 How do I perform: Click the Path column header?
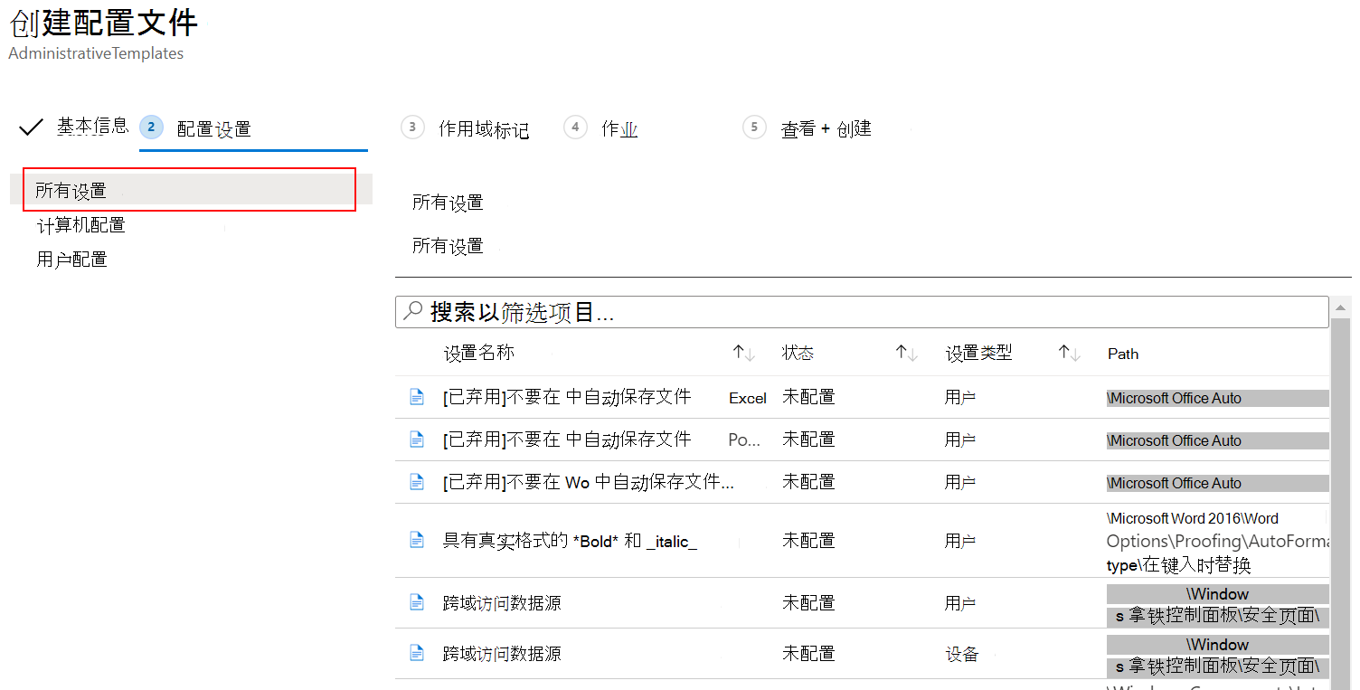pos(1123,354)
